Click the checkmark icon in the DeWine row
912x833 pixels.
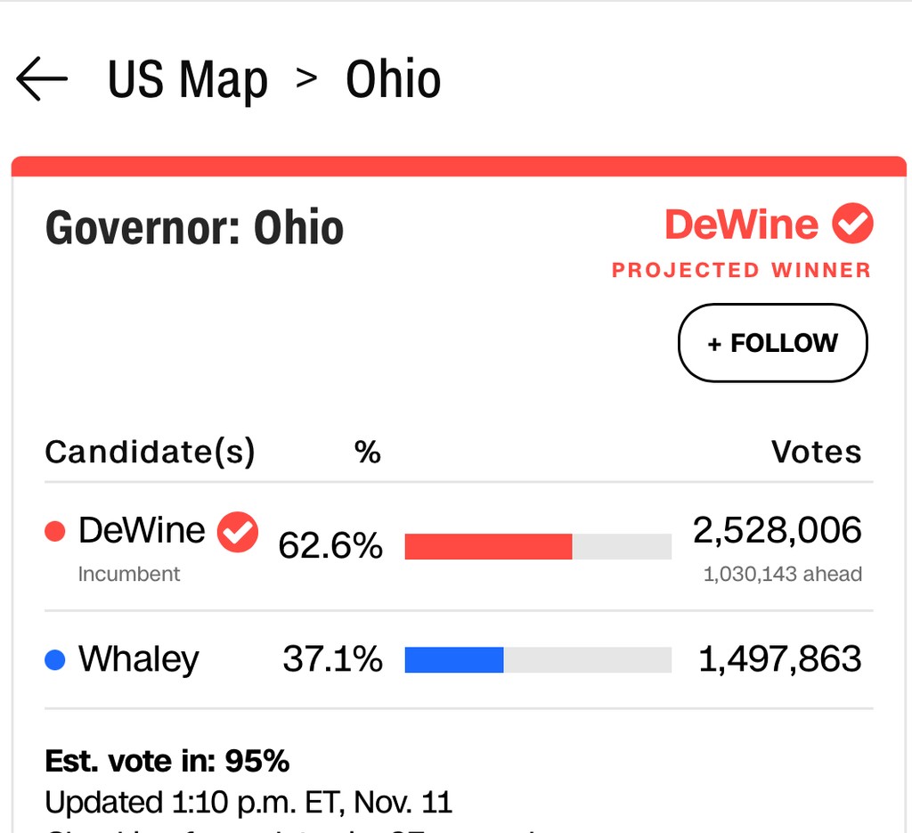coord(238,532)
